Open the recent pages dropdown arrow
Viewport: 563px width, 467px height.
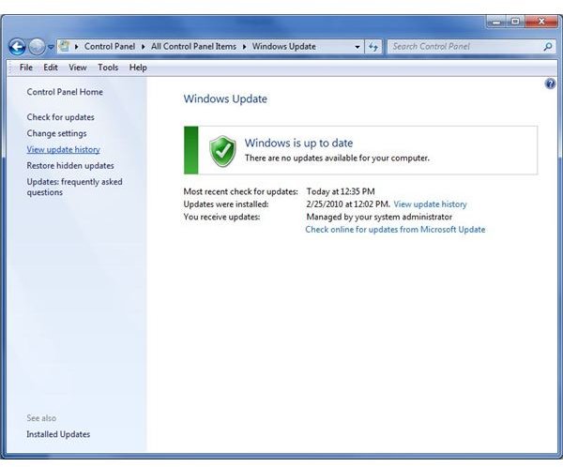tap(51, 47)
